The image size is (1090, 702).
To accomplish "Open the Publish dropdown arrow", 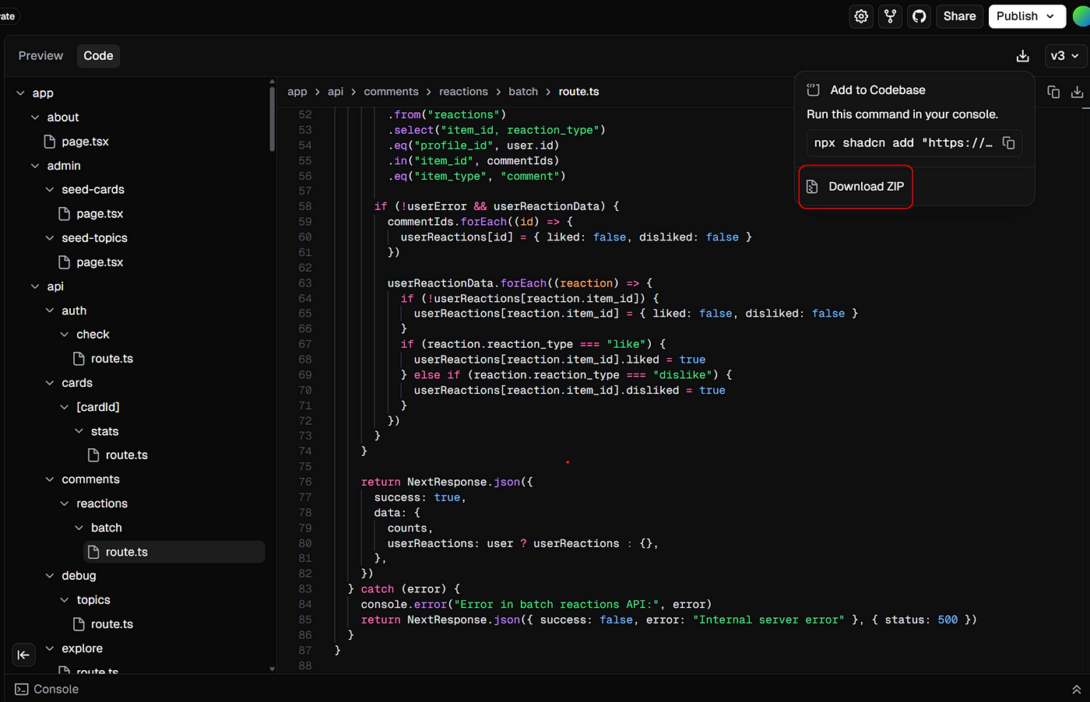I will tap(1050, 16).
